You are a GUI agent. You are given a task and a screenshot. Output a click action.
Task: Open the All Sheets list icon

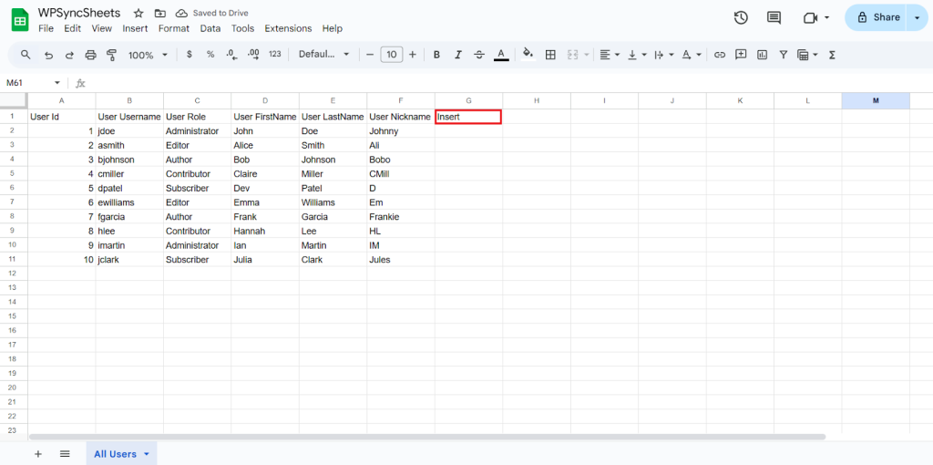[x=65, y=454]
